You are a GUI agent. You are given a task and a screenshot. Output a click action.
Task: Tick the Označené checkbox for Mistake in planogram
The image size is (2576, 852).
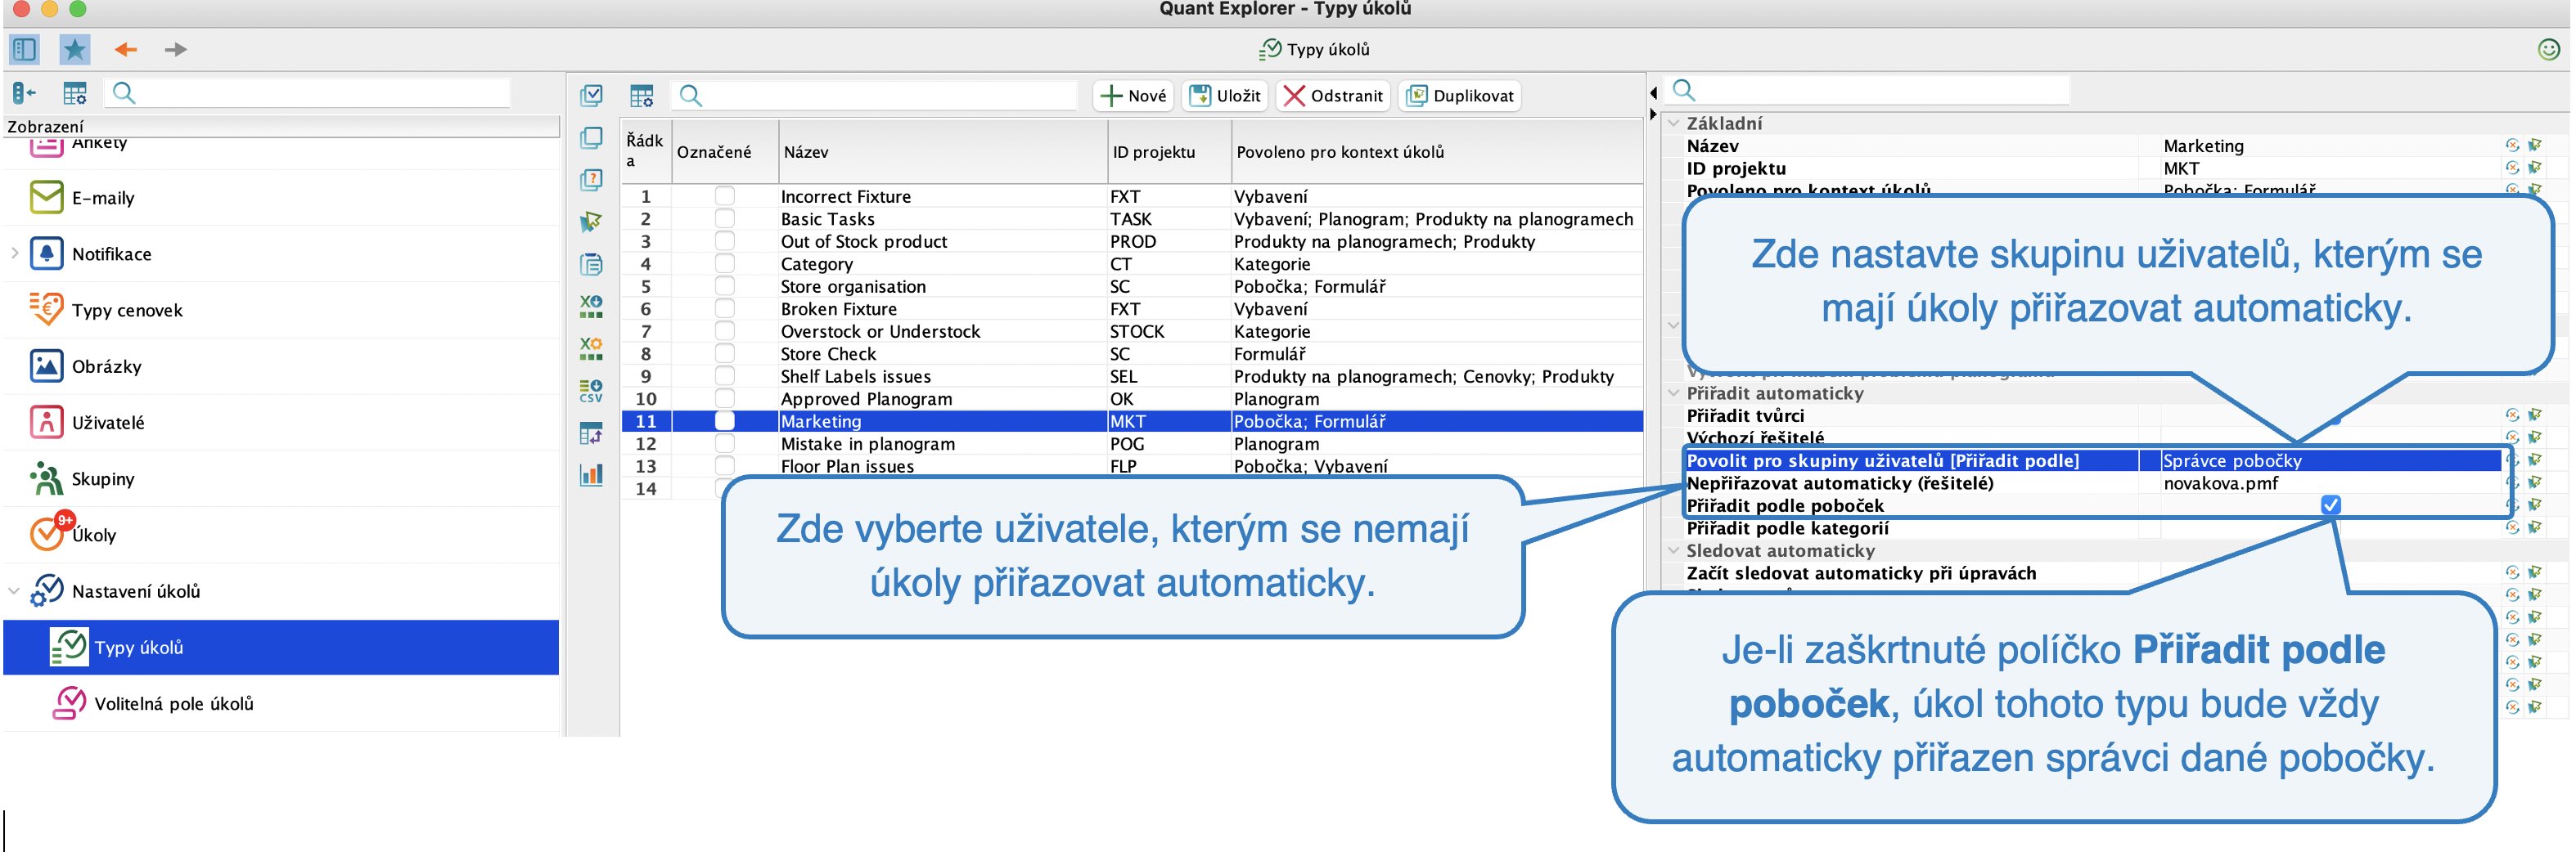tap(725, 443)
